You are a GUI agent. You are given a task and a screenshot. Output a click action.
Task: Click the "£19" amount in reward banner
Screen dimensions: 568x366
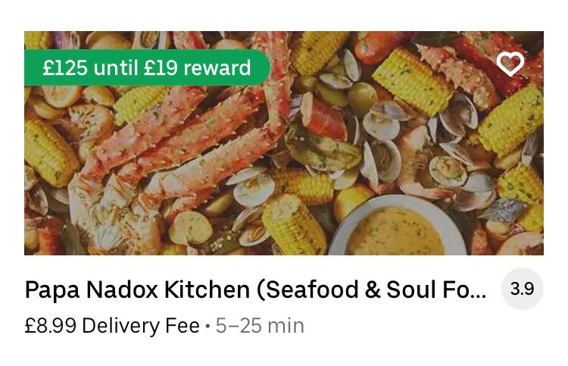pos(161,67)
